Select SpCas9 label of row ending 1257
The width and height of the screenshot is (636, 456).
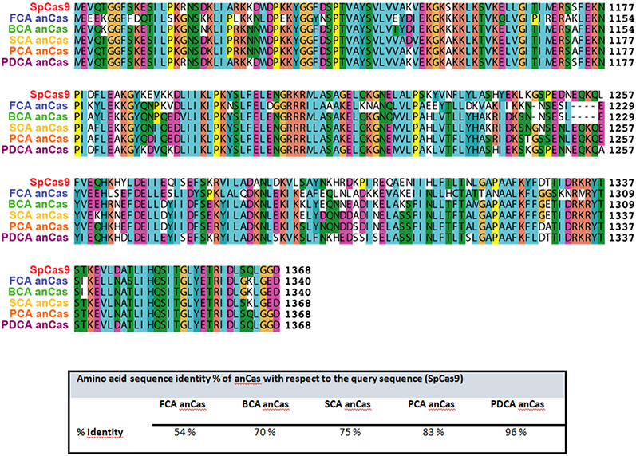(x=49, y=94)
